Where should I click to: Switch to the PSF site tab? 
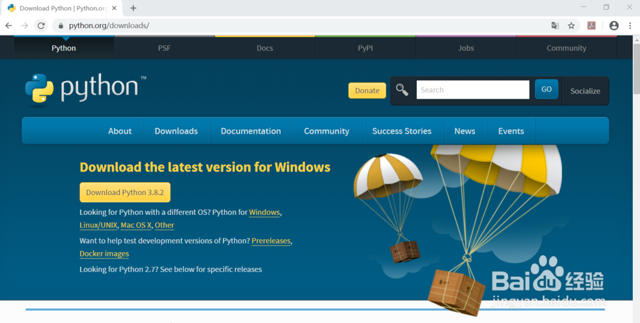164,48
